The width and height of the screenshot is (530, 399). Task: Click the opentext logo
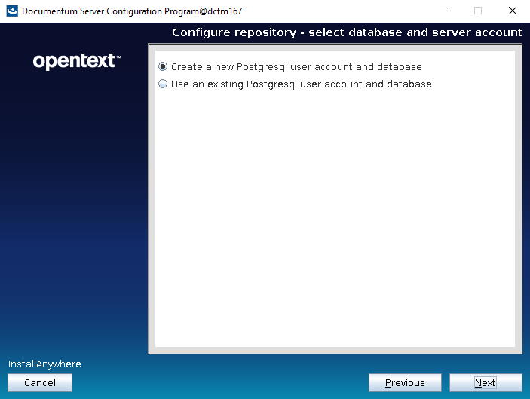coord(76,61)
